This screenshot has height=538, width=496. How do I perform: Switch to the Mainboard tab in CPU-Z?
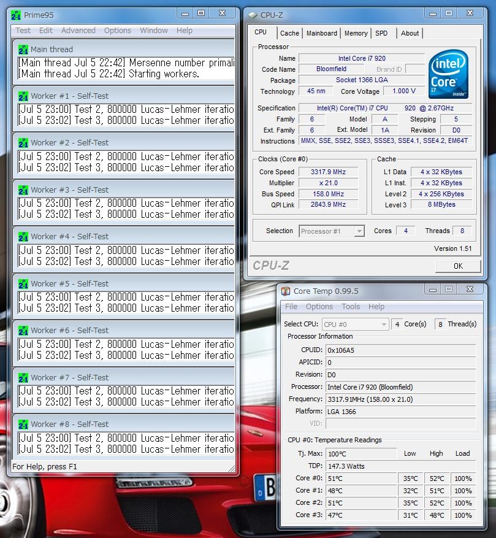tap(322, 34)
